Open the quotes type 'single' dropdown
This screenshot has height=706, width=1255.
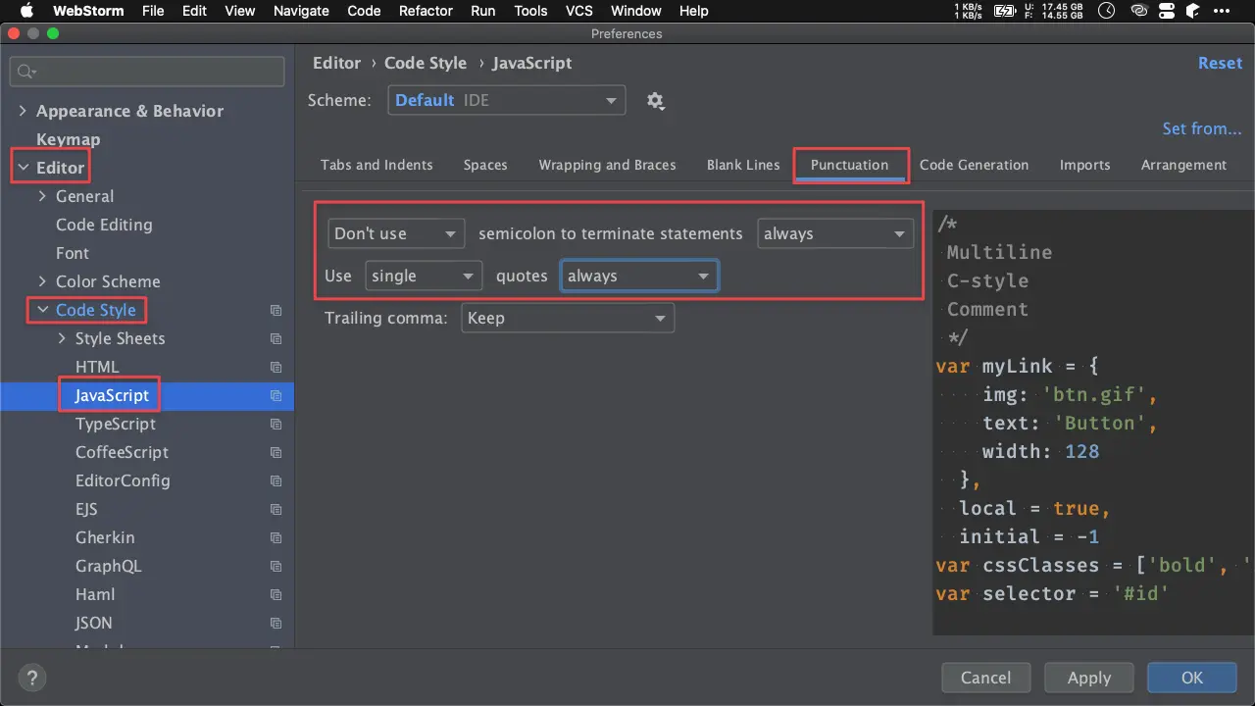pos(424,277)
